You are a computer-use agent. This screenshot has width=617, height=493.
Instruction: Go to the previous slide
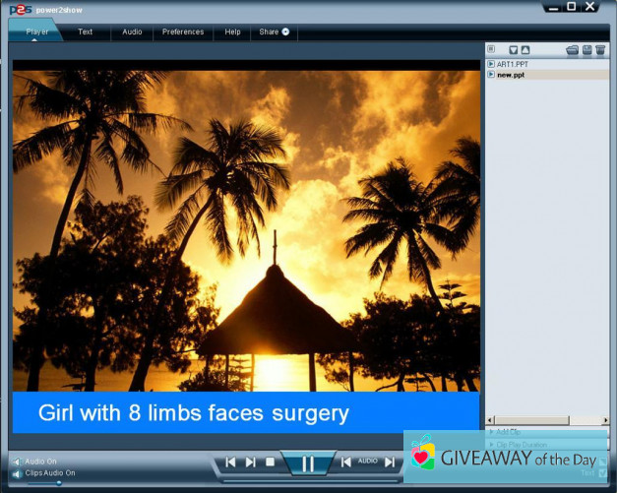(230, 462)
